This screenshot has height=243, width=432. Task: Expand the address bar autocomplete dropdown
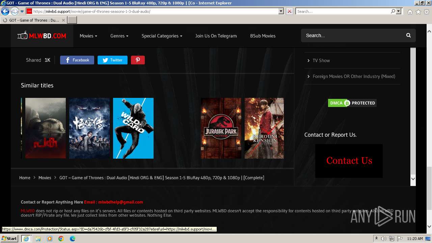click(281, 11)
